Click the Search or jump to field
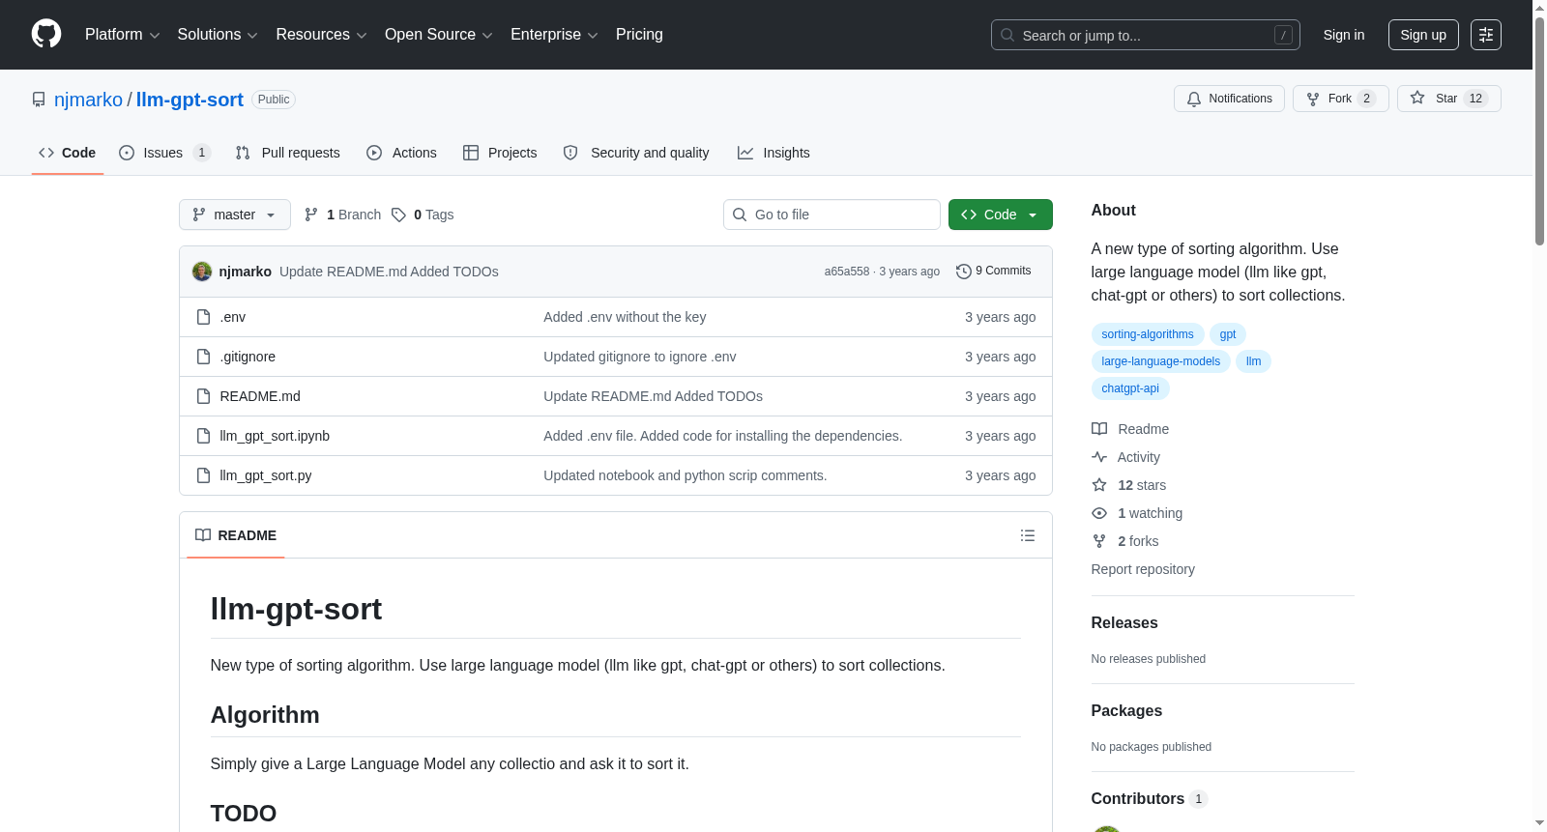 (1146, 35)
